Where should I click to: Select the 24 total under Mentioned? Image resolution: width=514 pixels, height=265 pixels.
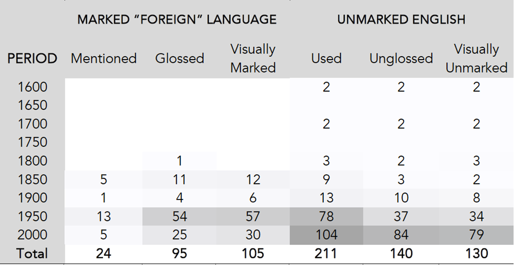[104, 253]
